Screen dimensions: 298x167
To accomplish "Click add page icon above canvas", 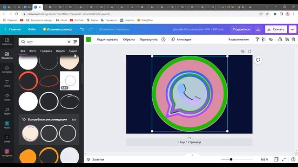I will [x=250, y=51].
